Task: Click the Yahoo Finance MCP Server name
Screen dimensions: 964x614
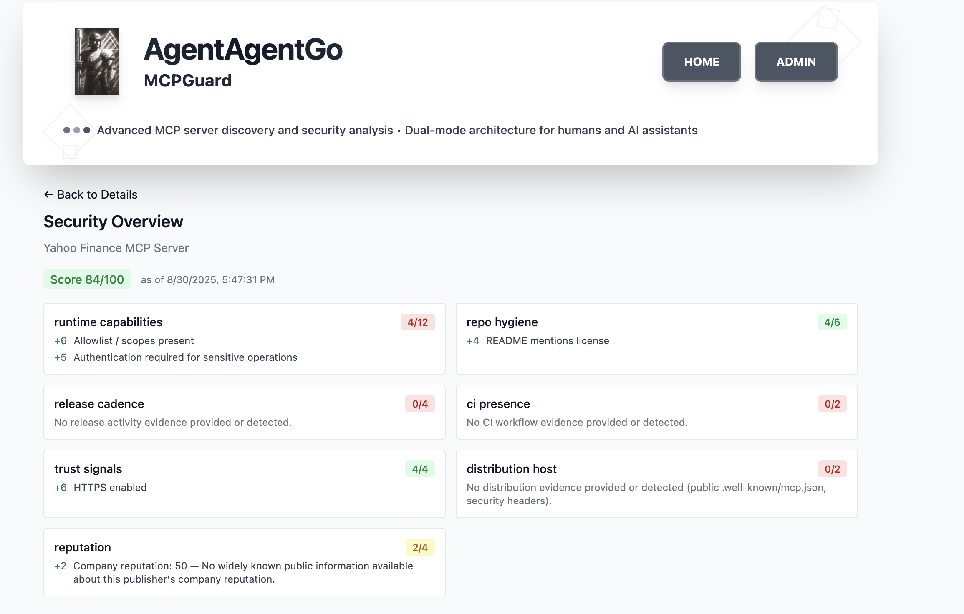Action: 116,248
